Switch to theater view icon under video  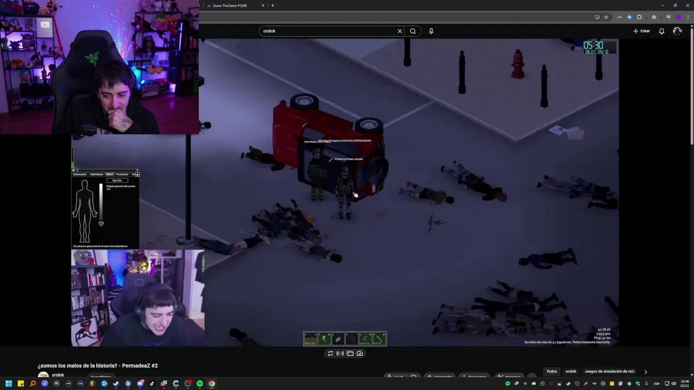tap(350, 353)
